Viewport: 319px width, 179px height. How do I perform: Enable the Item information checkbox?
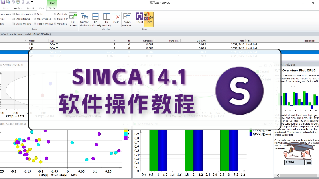pos(14,14)
